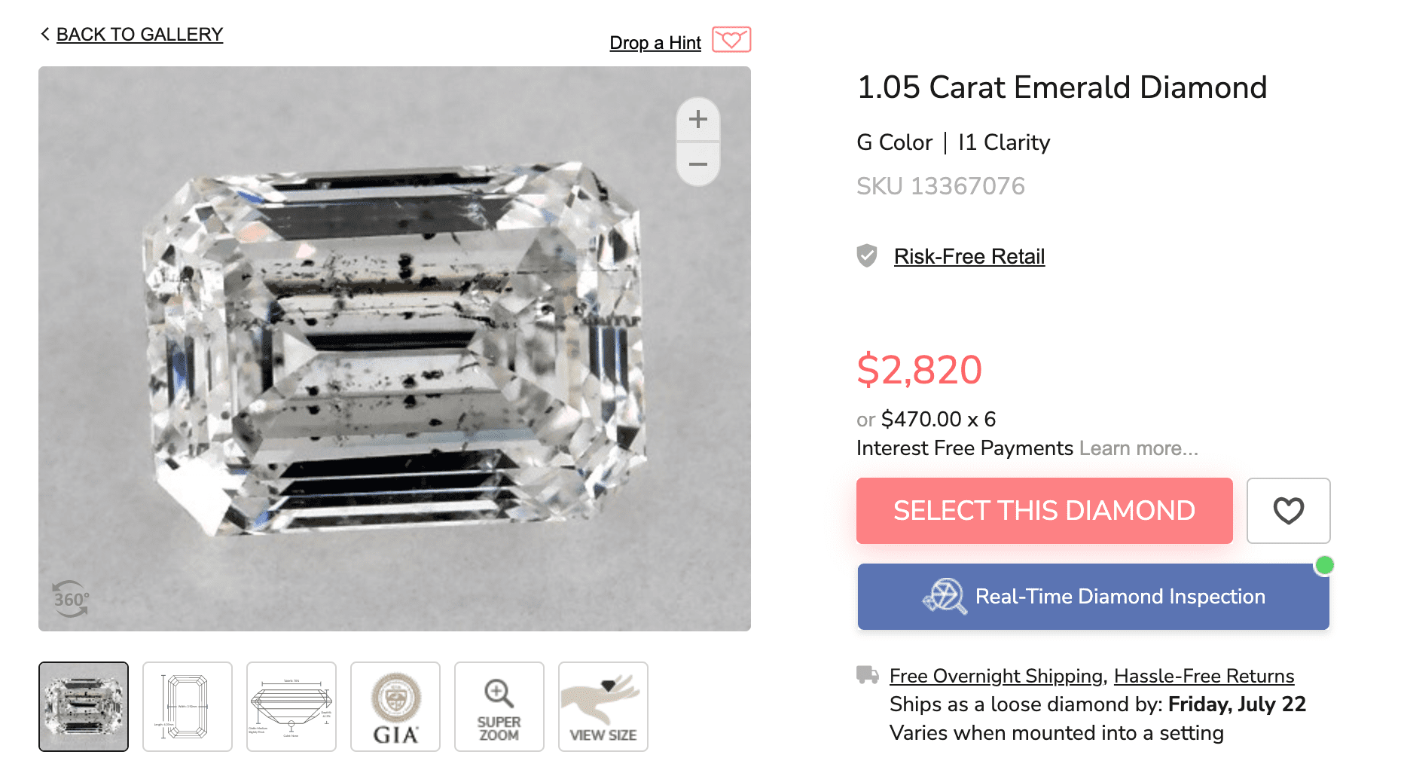Click the zoom in plus icon

(x=697, y=118)
